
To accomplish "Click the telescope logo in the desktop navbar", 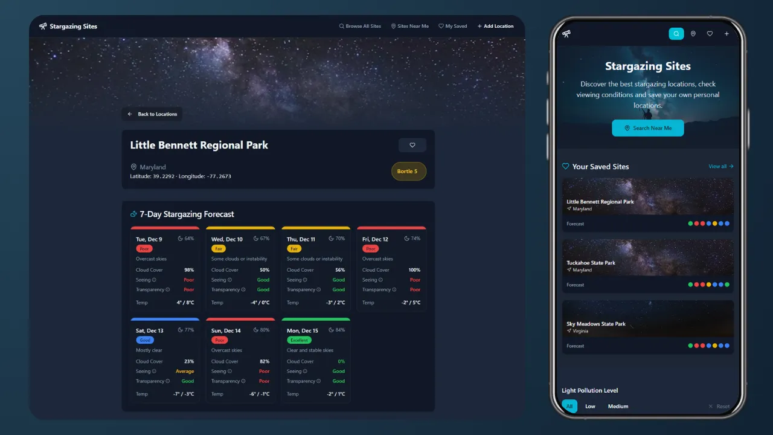I will tap(43, 26).
